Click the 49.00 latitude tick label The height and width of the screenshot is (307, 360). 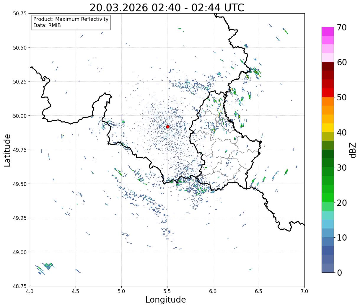(x=20, y=252)
